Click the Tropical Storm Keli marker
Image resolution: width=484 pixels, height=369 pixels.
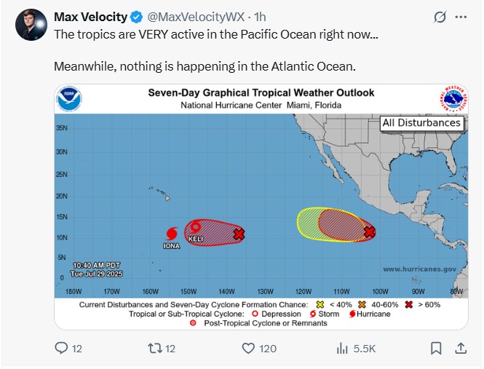195,227
